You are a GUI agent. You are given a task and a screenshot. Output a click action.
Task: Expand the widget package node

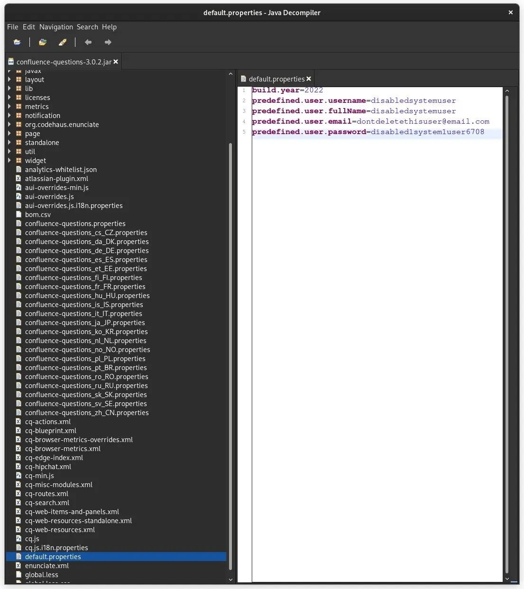pos(9,161)
